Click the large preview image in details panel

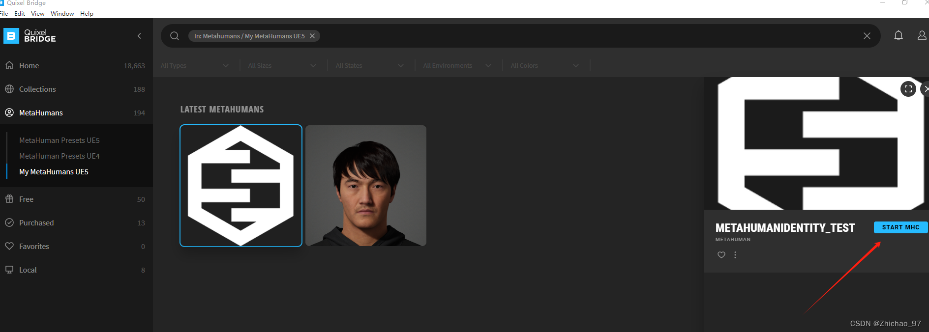click(x=816, y=143)
